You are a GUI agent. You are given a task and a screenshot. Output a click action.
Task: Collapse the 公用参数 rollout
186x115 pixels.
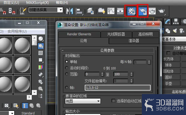pos(107,50)
